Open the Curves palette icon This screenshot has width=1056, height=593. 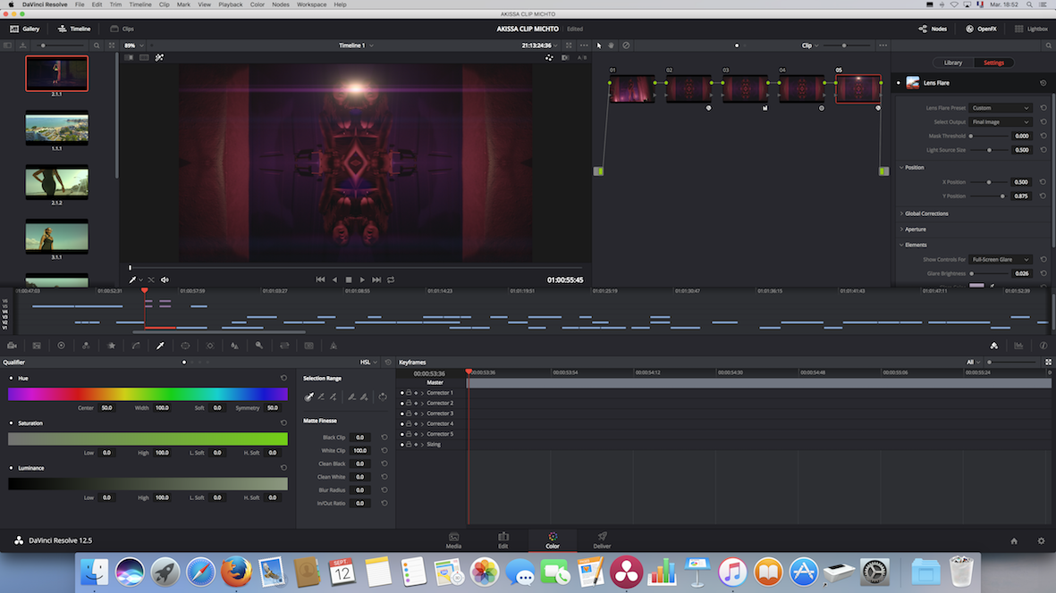tap(136, 345)
